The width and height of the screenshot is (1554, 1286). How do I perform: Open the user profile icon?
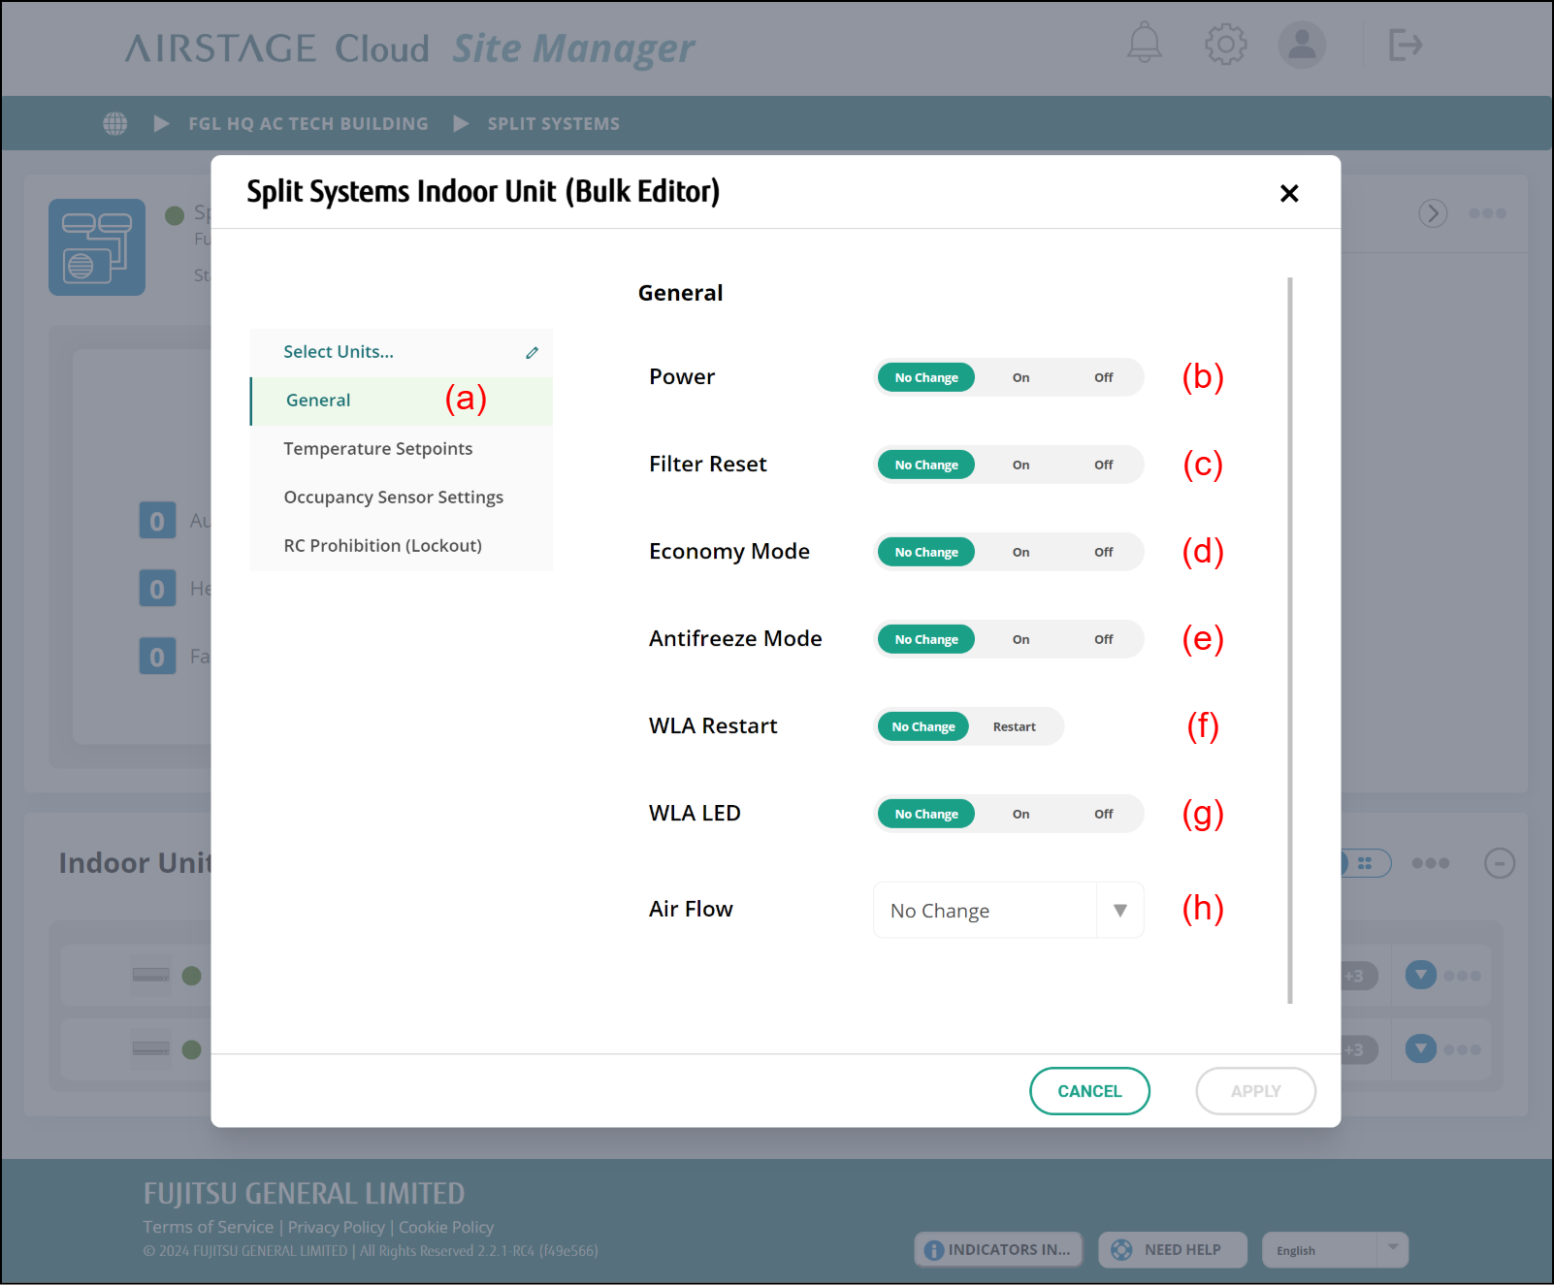pos(1301,45)
